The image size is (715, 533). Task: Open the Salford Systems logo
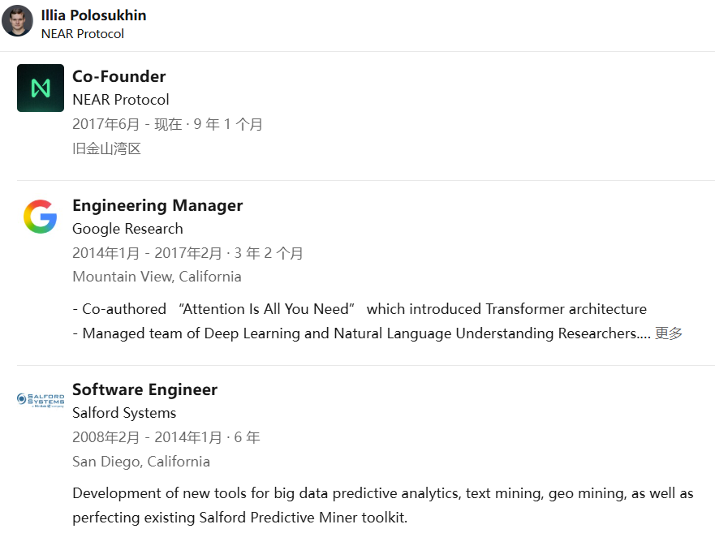41,400
